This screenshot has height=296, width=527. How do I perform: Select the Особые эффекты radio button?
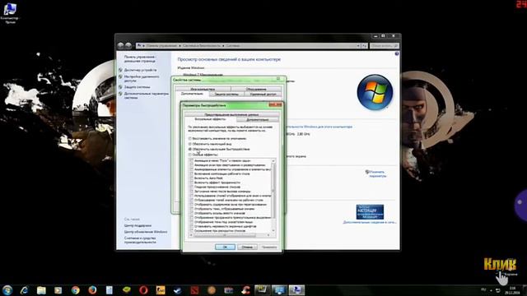click(x=190, y=155)
